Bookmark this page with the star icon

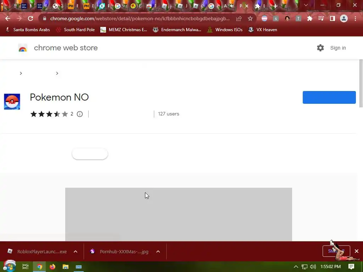(x=250, y=18)
